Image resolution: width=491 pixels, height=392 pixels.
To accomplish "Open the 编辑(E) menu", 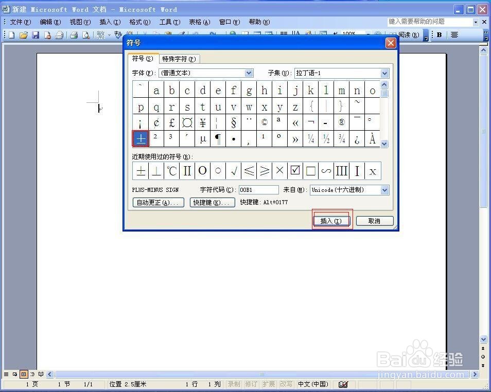I will [x=50, y=22].
